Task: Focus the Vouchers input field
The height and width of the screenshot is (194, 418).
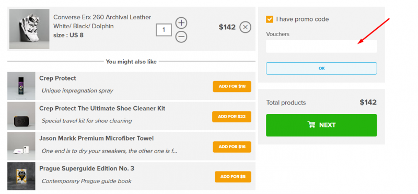Action: 321,46
